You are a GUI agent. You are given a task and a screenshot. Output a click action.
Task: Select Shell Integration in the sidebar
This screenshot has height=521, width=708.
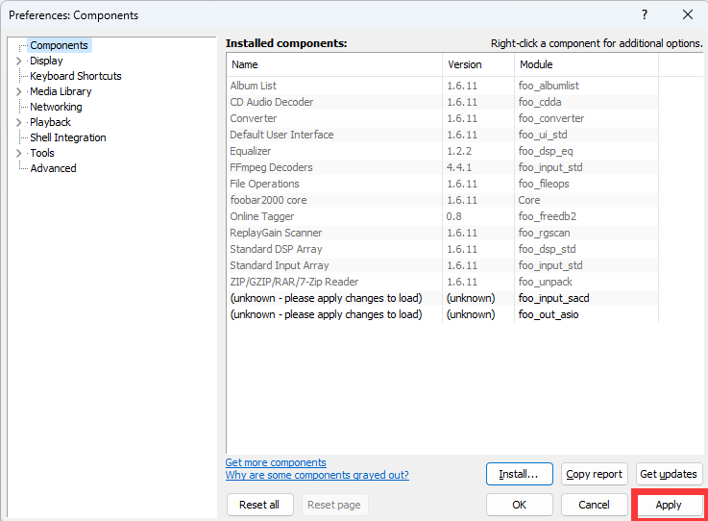coord(68,137)
